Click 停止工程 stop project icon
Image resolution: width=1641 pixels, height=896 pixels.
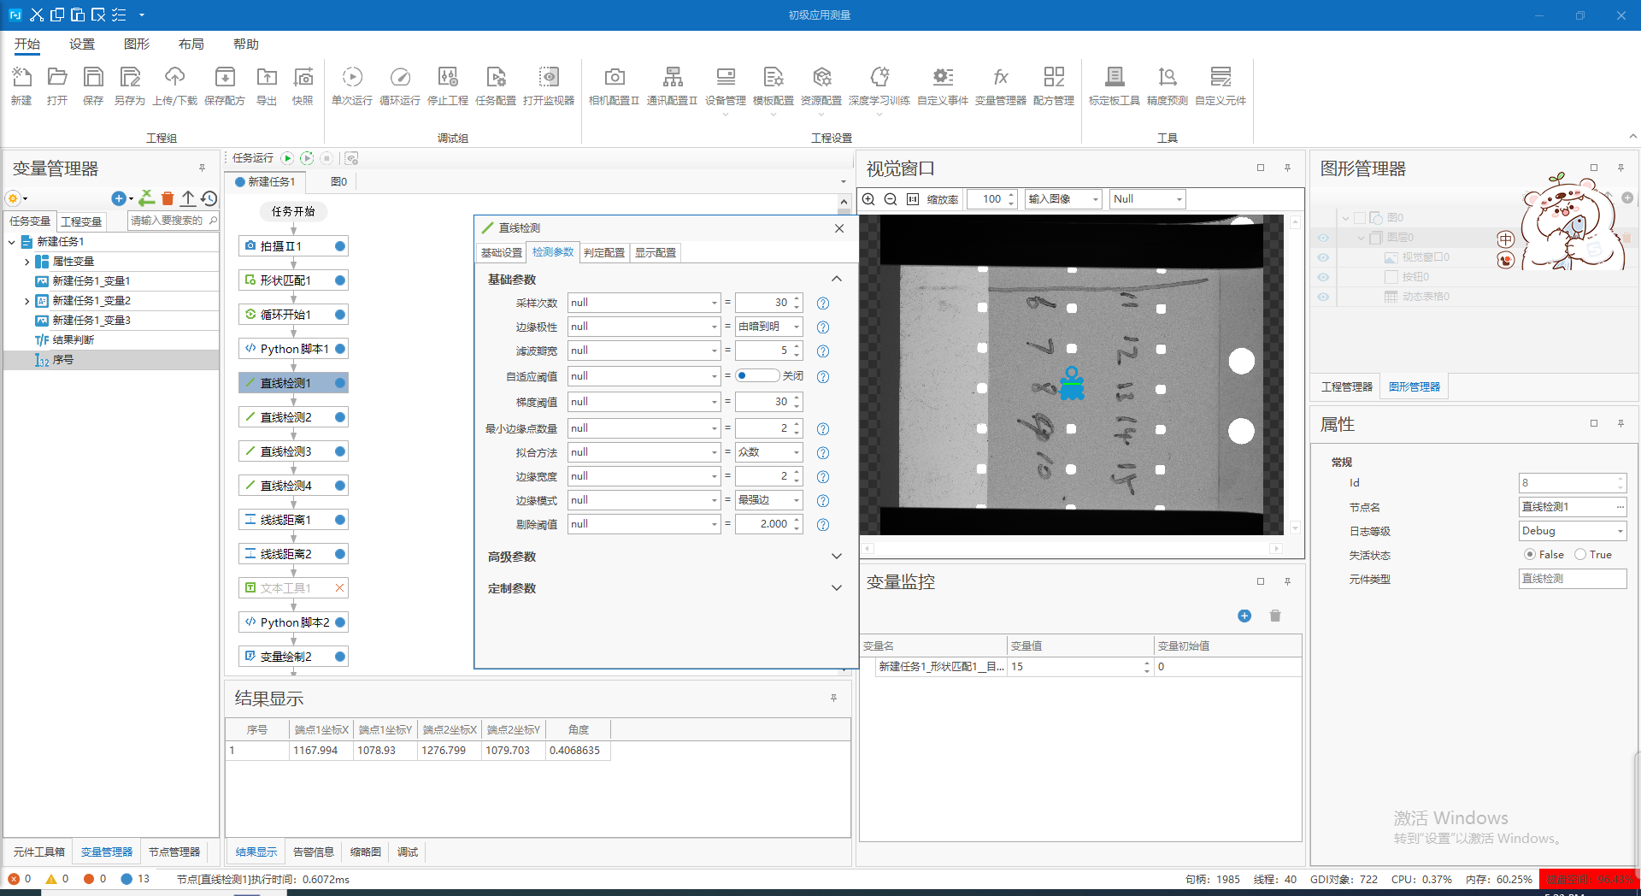click(x=448, y=85)
